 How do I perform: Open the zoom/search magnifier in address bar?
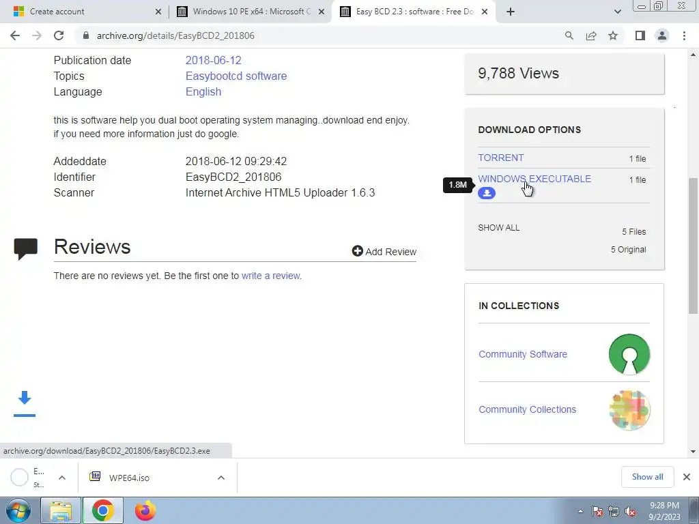coord(569,35)
